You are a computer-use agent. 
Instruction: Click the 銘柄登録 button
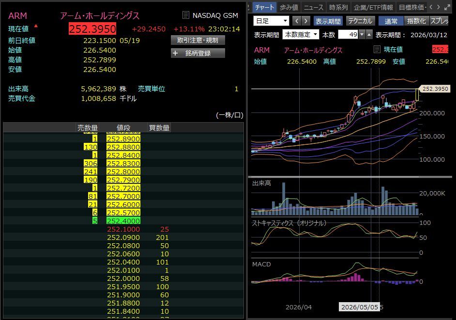tap(198, 53)
